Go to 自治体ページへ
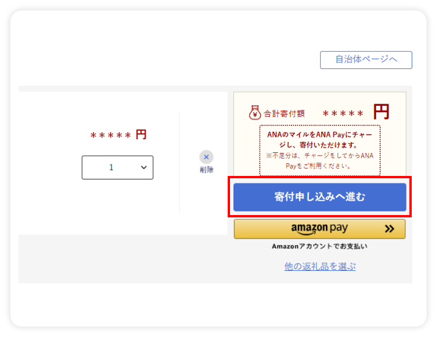The height and width of the screenshot is (337, 437). point(366,60)
